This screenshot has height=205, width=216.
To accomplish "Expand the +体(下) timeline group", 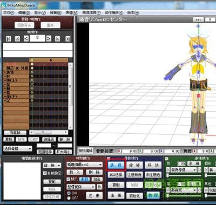I will pos(10,97).
